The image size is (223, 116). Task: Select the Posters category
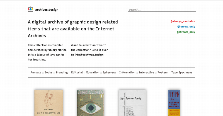coord(163,72)
